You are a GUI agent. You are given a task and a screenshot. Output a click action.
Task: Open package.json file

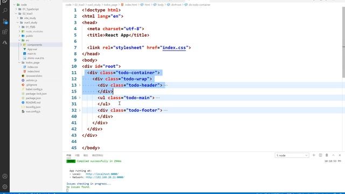[33, 98]
